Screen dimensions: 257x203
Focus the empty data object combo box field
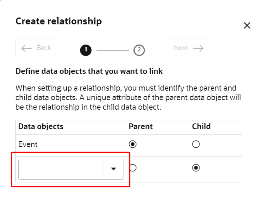pos(61,169)
